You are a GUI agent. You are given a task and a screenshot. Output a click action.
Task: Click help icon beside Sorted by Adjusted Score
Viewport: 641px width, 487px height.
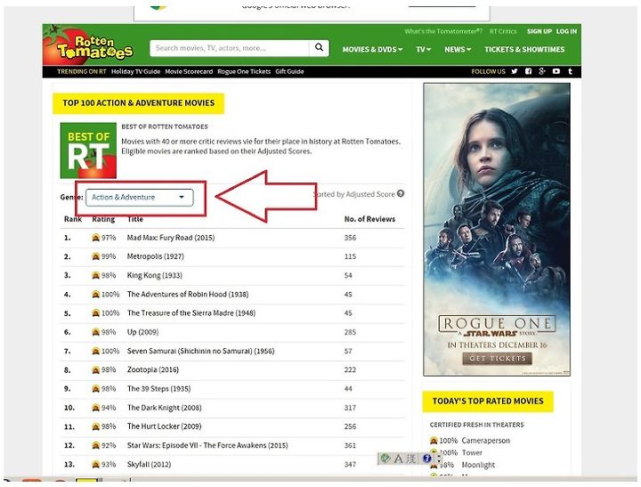pos(401,193)
